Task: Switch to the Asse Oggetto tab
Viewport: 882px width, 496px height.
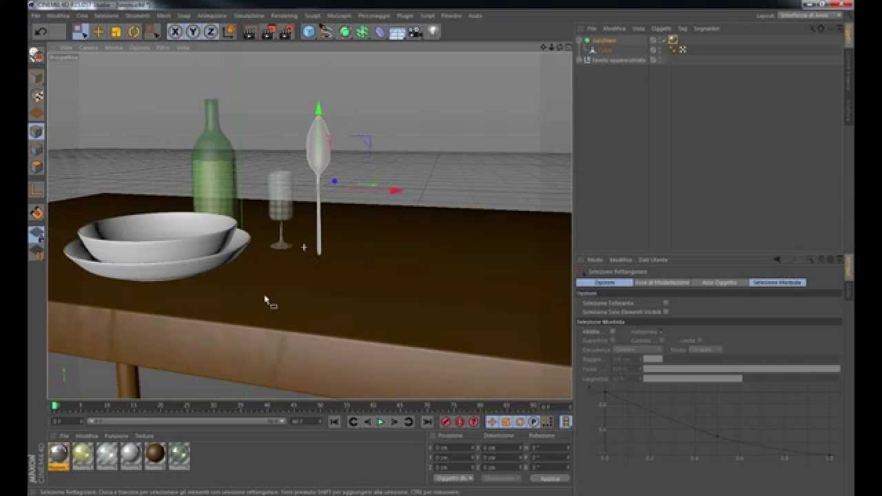Action: pyautogui.click(x=719, y=282)
